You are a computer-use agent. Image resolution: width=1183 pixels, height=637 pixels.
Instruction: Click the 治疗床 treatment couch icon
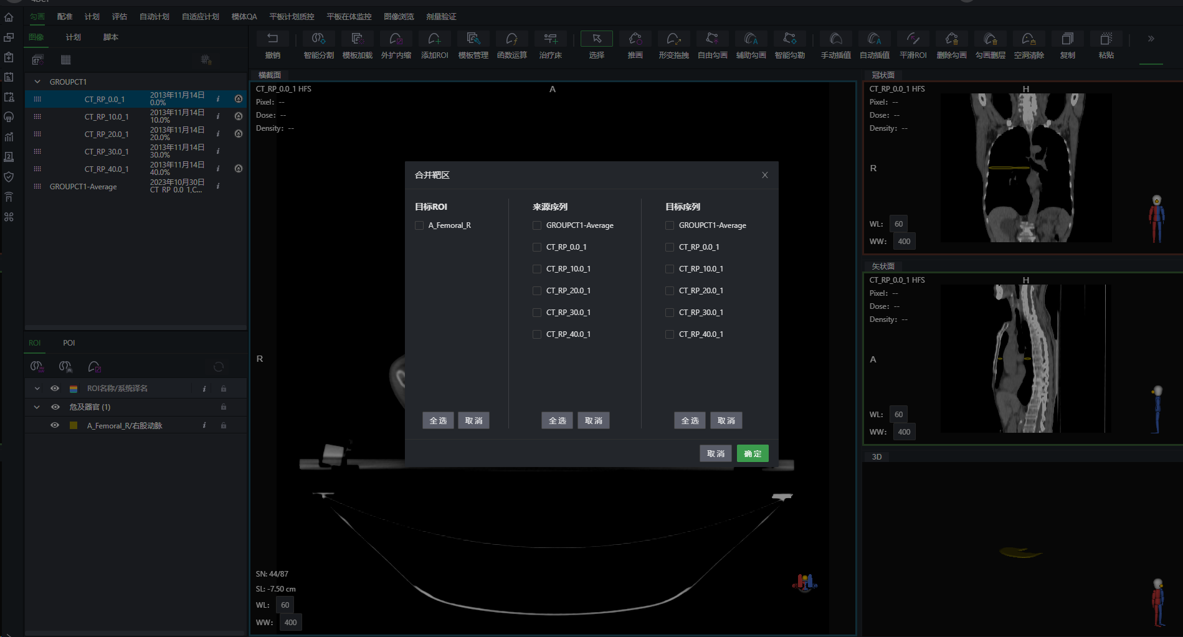[551, 39]
